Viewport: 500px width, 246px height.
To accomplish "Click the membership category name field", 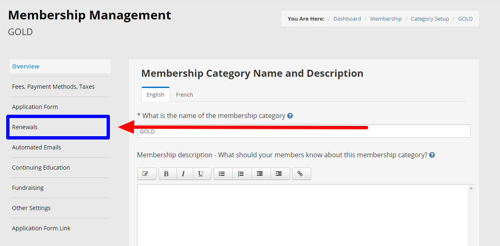I will point(304,131).
